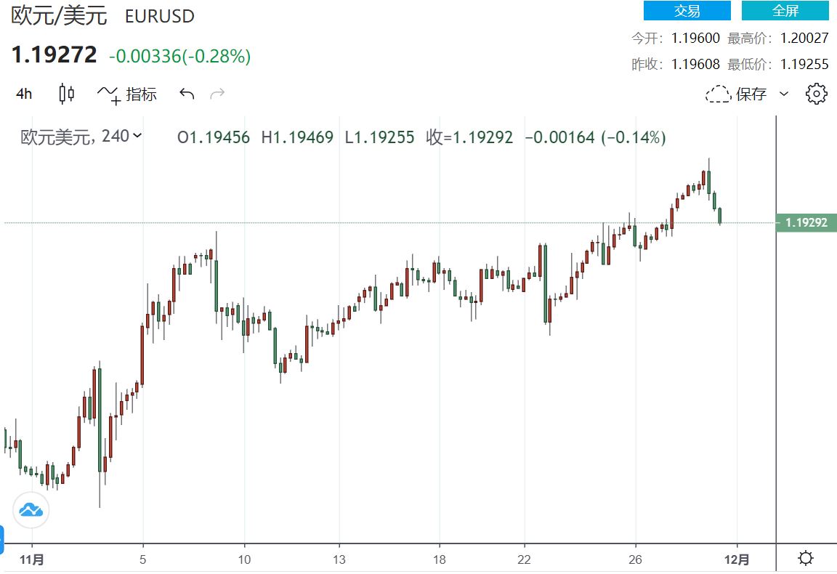Image resolution: width=837 pixels, height=574 pixels.
Task: Open the axis settings gear at bottom right
Action: point(806,558)
